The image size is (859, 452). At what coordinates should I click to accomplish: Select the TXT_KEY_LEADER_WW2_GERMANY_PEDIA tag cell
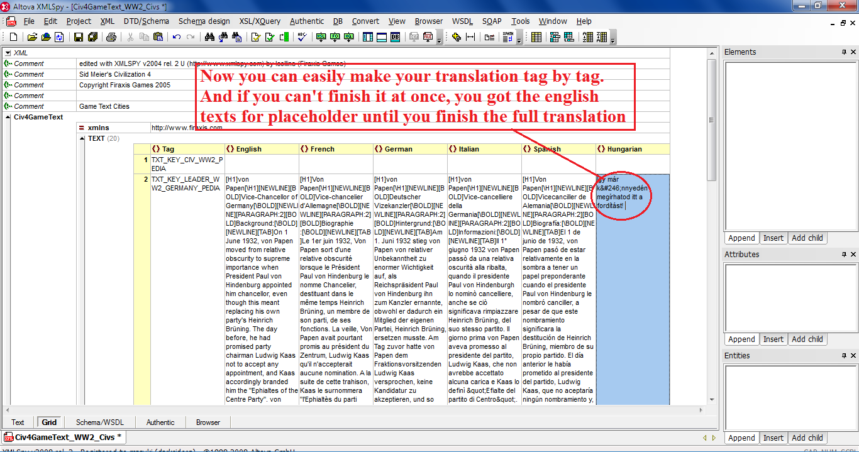187,289
